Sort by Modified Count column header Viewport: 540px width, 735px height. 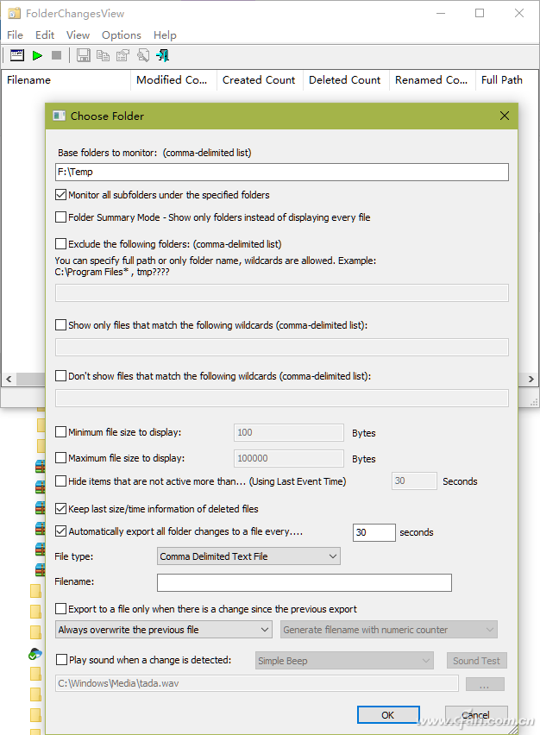click(173, 80)
